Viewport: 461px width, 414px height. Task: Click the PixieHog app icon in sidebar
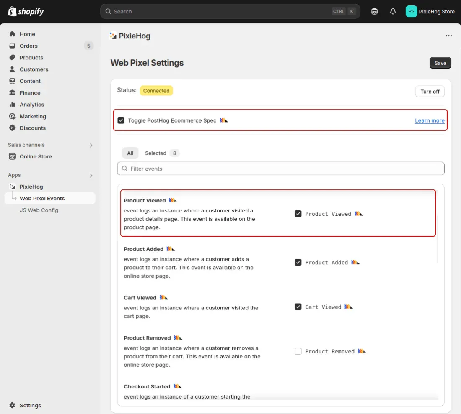point(12,187)
